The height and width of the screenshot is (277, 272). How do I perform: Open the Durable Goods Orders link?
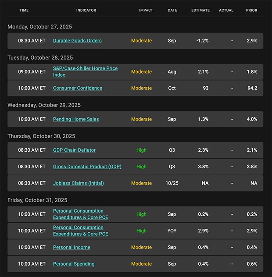click(77, 41)
